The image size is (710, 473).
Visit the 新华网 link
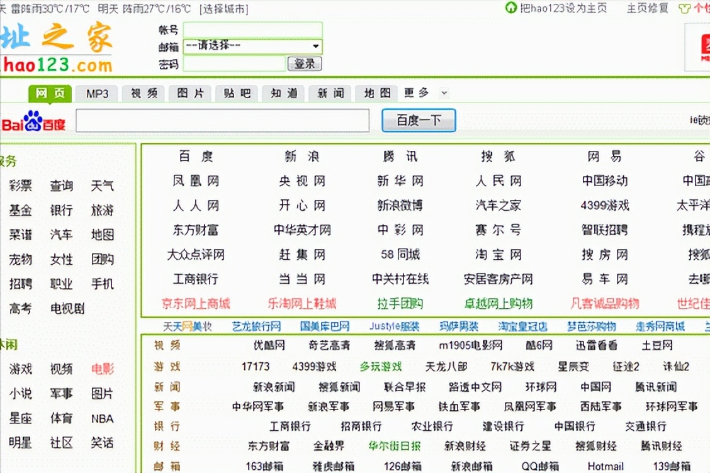click(400, 181)
